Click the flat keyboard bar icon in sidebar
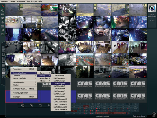 pos(3,14)
